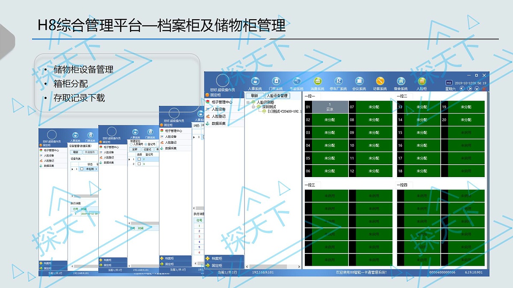
Task: Collapse the 人脸识别柜 root tree node
Action: tap(247, 102)
